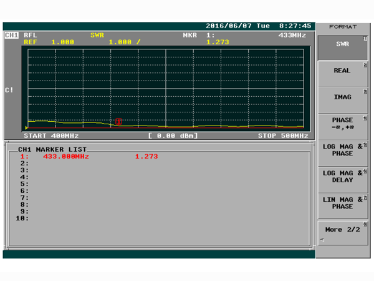
Task: Click the 1.000 / scale value
Action: tap(125, 42)
